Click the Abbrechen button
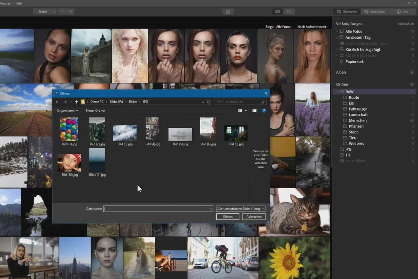Screen dimensions: 418x279 pos(254,217)
